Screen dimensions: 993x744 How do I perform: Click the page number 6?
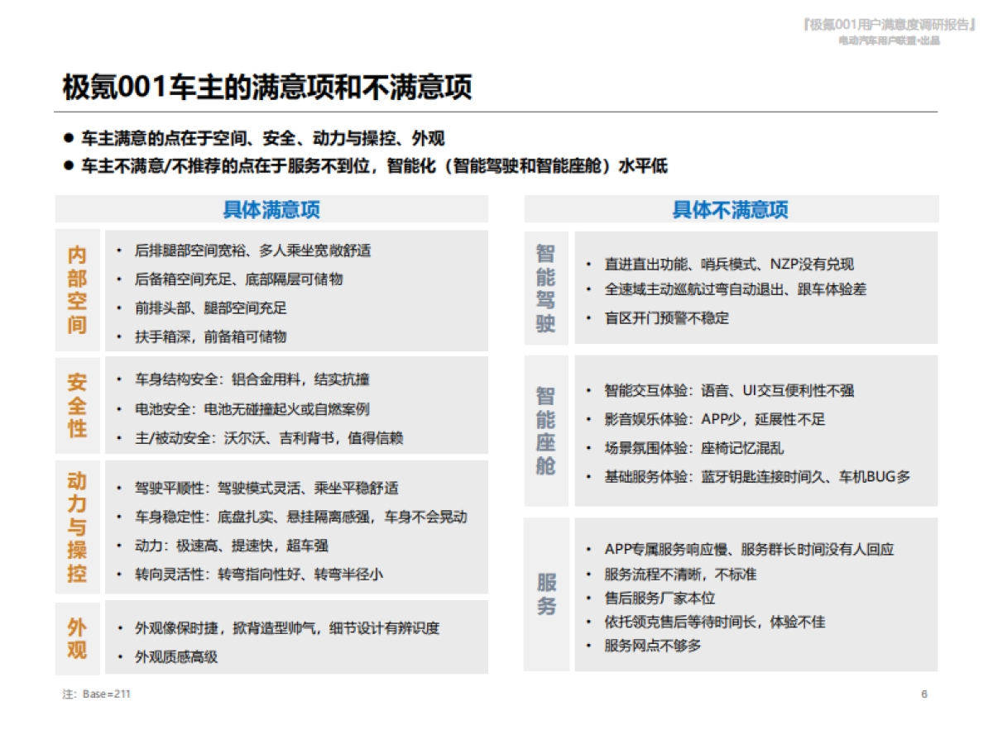(923, 694)
